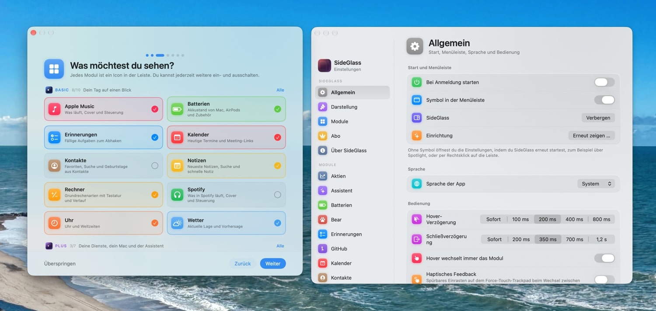The height and width of the screenshot is (311, 656).
Task: Click the Zurück button
Action: (243, 264)
